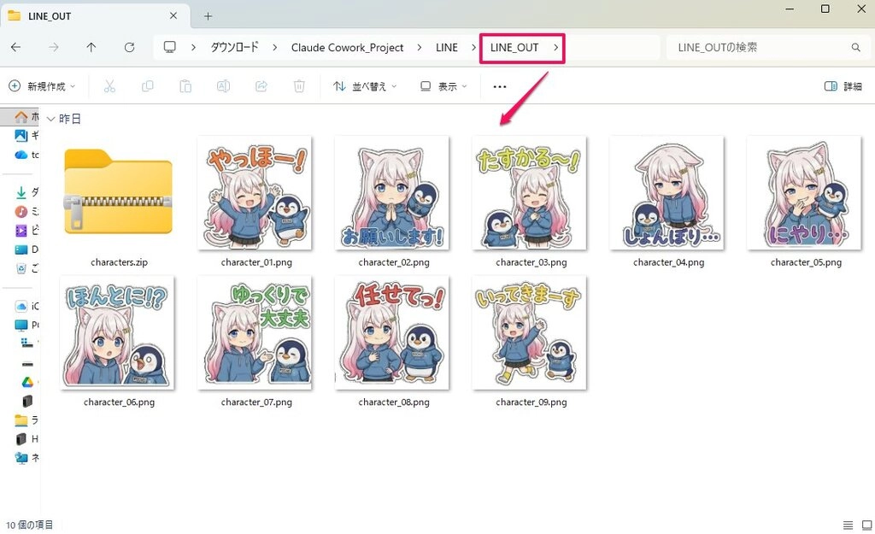Collapse the 昨日 group

pyautogui.click(x=50, y=119)
